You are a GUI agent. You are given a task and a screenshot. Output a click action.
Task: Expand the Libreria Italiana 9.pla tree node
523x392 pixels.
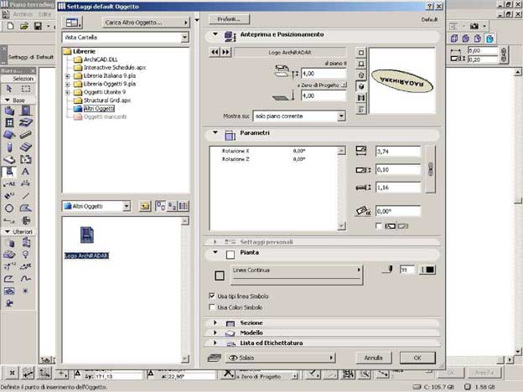67,76
